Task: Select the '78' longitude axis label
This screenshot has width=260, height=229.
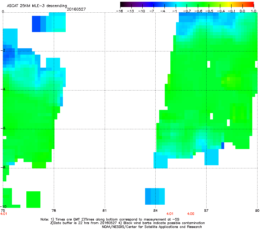Action: click(x=54, y=211)
